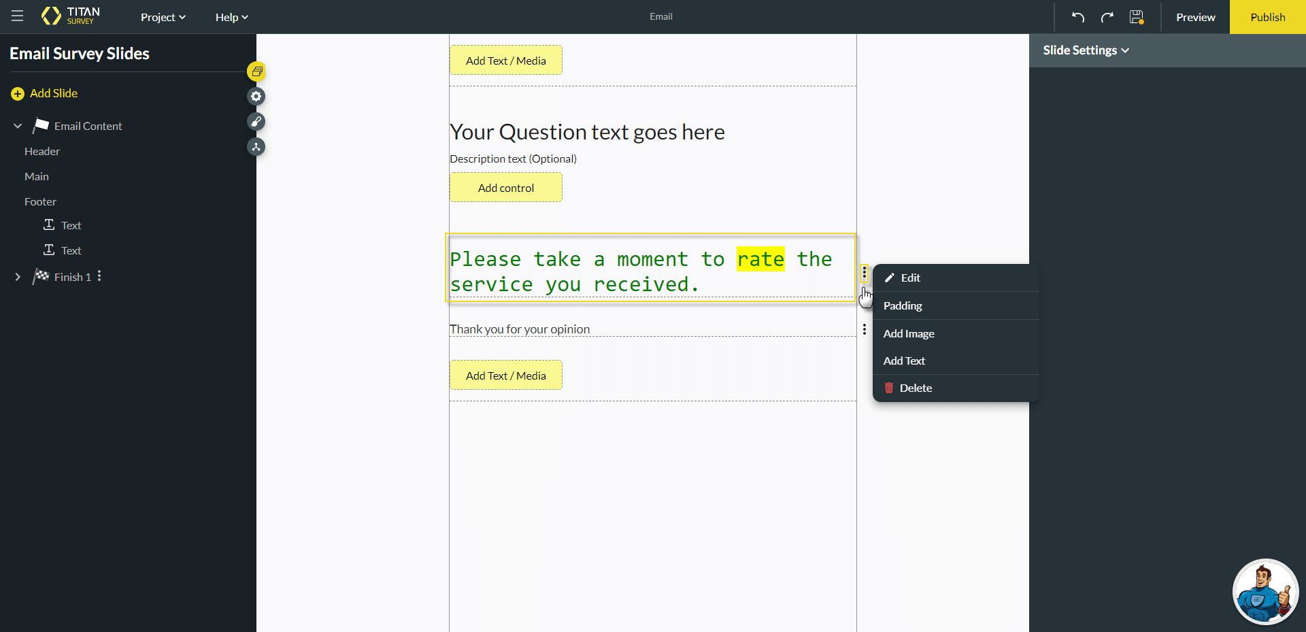
Task: Select the Finish 1 slide label
Action: (73, 277)
